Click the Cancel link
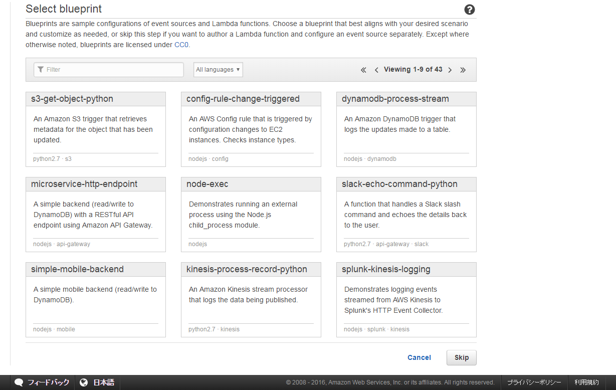This screenshot has height=390, width=616. click(419, 357)
